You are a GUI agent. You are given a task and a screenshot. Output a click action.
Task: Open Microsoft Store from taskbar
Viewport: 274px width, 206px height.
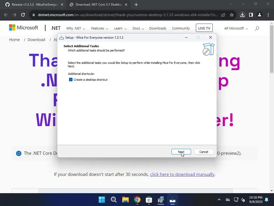[x=149, y=200]
